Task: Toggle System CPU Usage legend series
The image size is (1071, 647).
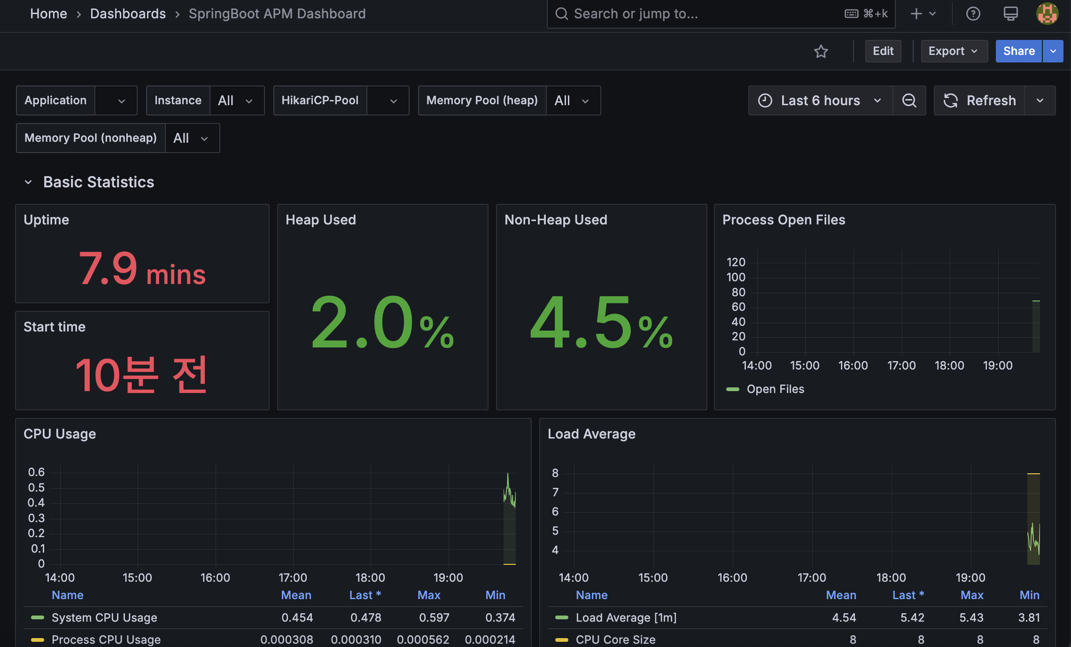Action: coord(104,617)
